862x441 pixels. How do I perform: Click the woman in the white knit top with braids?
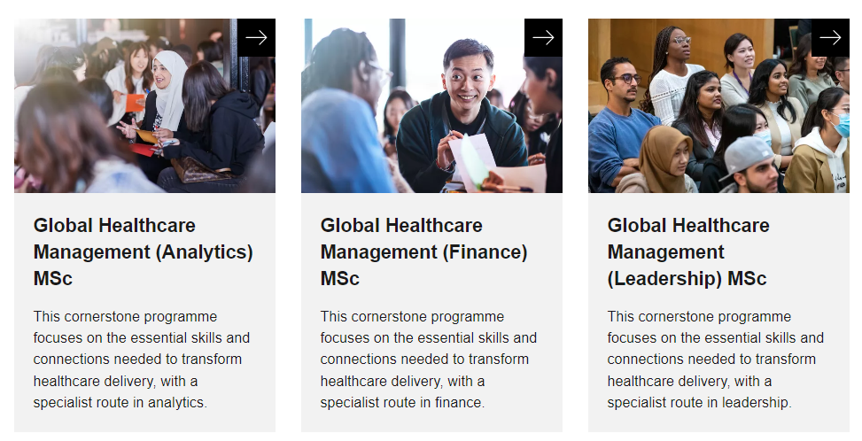pos(673,77)
